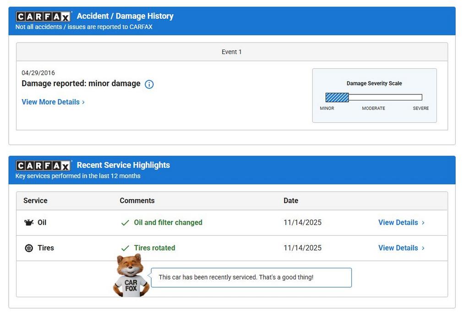Click the CARFAX logo in Service Highlights header
This screenshot has width=469, height=316.
click(44, 166)
